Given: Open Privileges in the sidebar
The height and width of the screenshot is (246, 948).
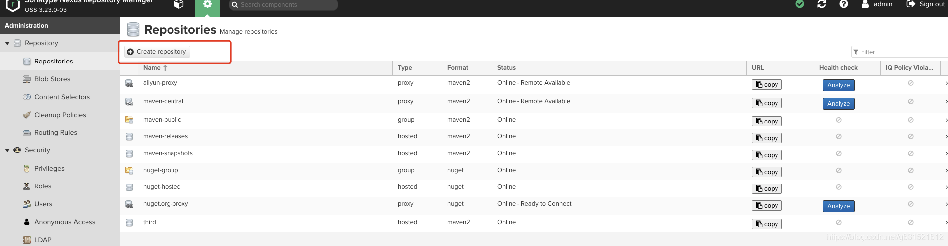Looking at the screenshot, I should pos(49,168).
